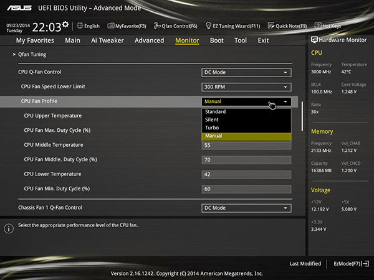This screenshot has width=374, height=280.
Task: Click the English language globe icon
Action: click(x=80, y=26)
